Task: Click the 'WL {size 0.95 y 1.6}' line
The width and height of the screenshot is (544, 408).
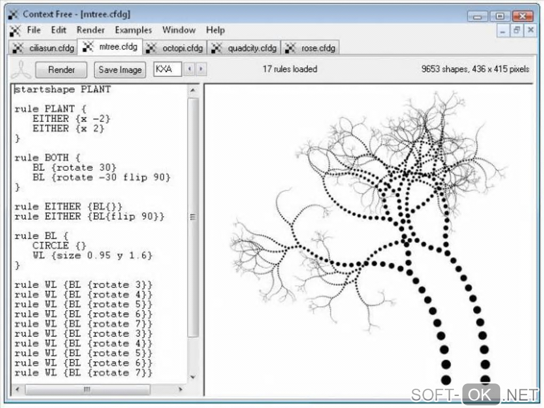Action: (x=92, y=256)
